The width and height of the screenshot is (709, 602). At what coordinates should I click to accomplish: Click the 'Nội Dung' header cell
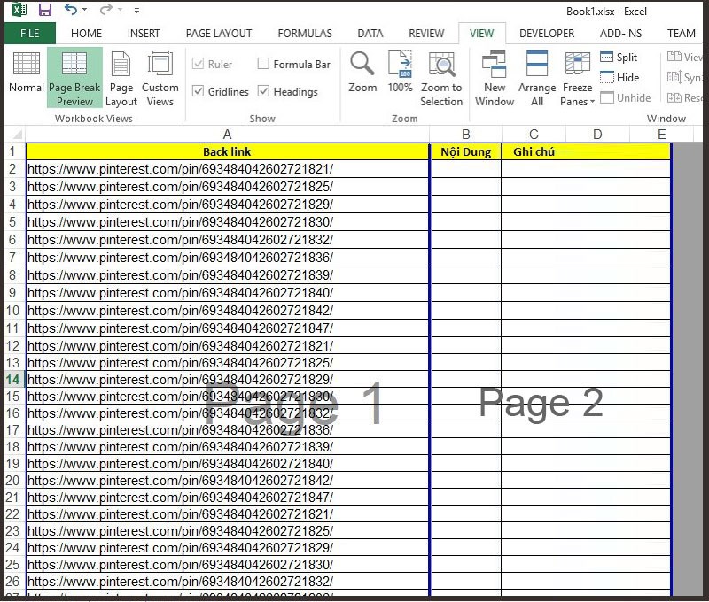pyautogui.click(x=466, y=151)
